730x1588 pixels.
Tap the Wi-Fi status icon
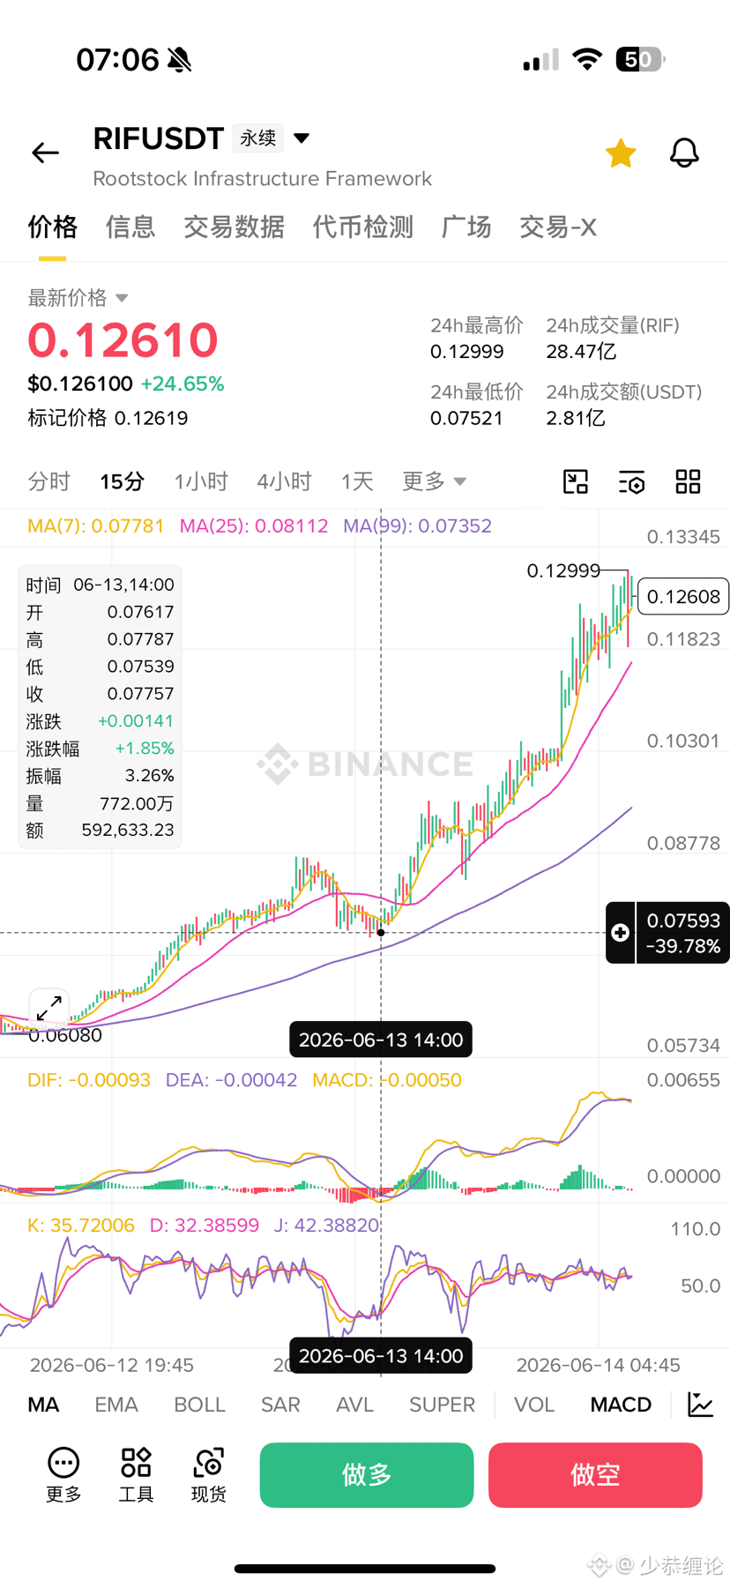pos(587,59)
